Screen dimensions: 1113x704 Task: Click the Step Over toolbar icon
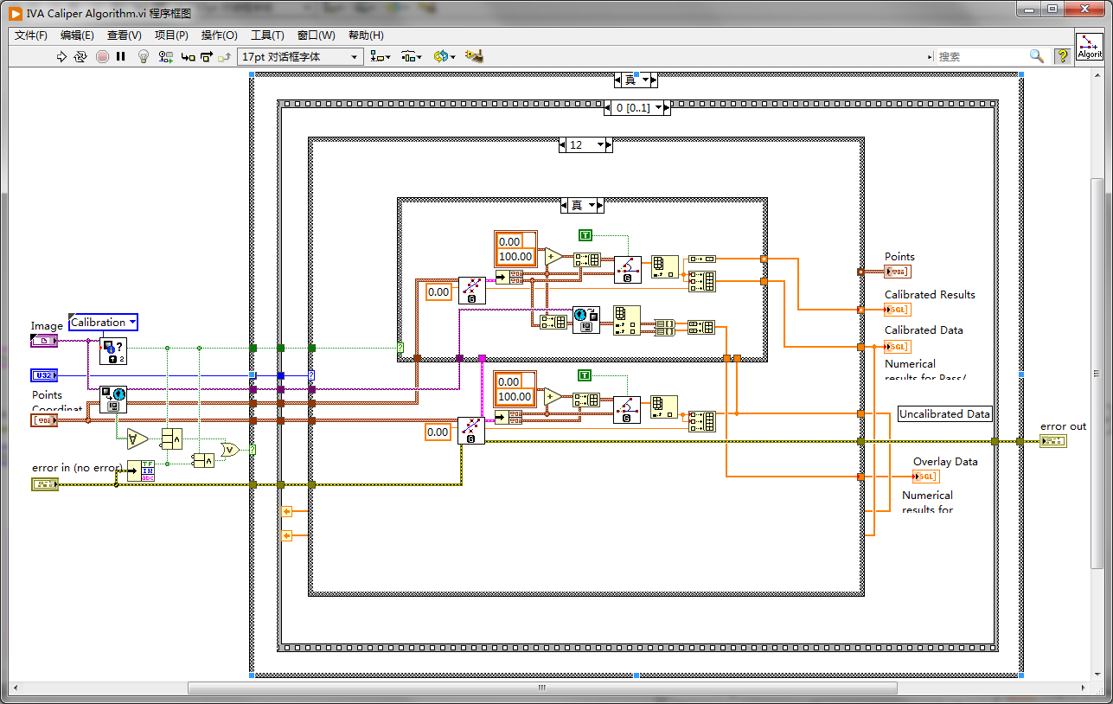206,56
